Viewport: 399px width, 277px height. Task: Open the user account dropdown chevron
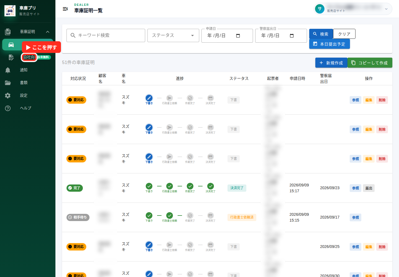[386, 9]
